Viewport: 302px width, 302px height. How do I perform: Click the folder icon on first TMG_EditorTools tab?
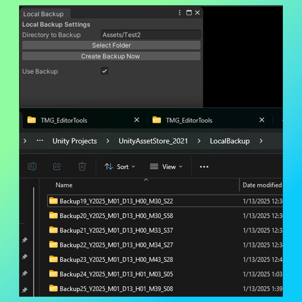pyautogui.click(x=32, y=120)
